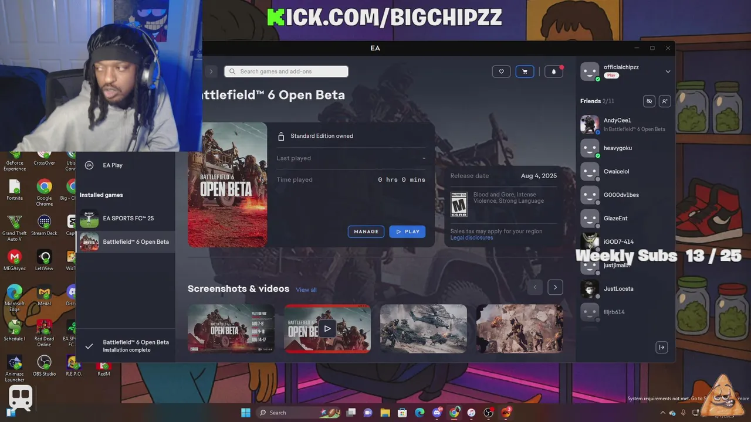Open the wishlist heart icon
Image resolution: width=751 pixels, height=422 pixels.
click(501, 72)
